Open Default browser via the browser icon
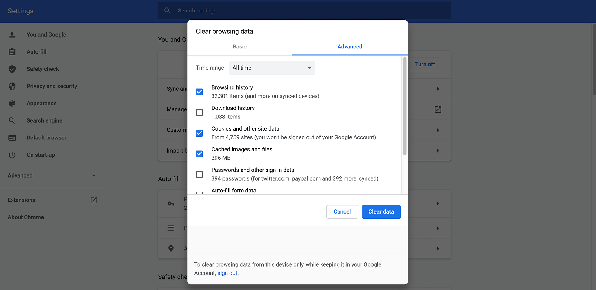596x290 pixels. click(x=12, y=138)
